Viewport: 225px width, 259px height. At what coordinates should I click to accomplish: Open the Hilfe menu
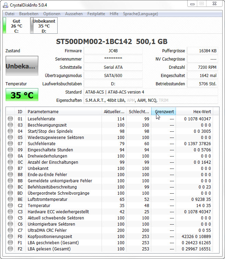[x=114, y=14]
